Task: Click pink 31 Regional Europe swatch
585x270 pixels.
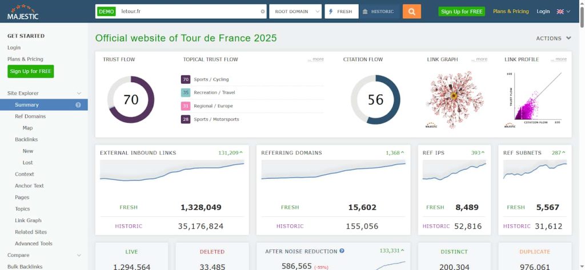Action: coord(186,106)
